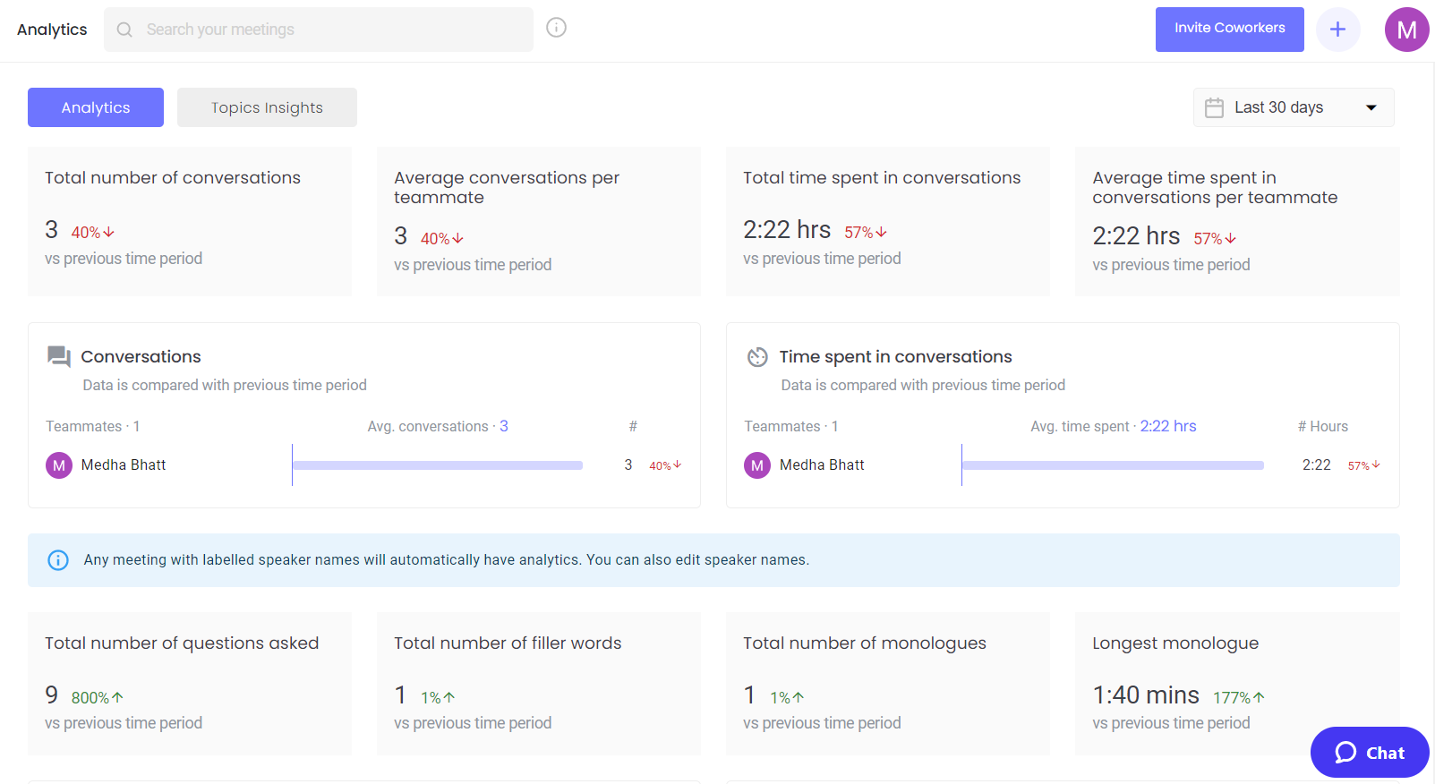Switch to the Analytics tab

(x=96, y=107)
